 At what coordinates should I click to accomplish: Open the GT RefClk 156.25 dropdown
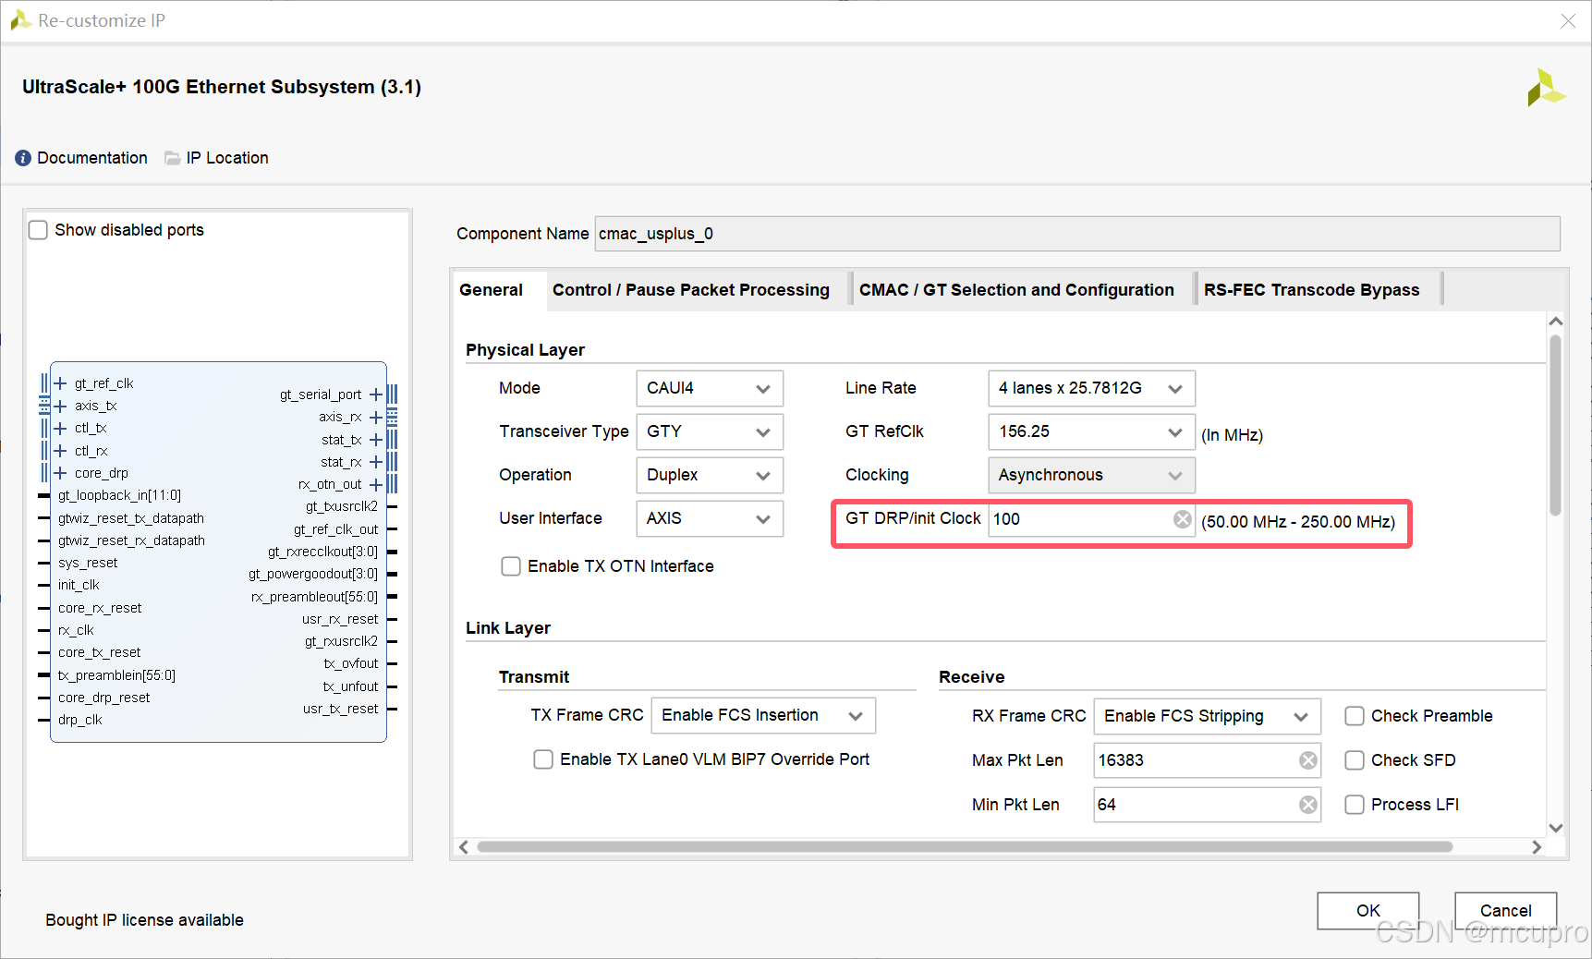point(1091,431)
